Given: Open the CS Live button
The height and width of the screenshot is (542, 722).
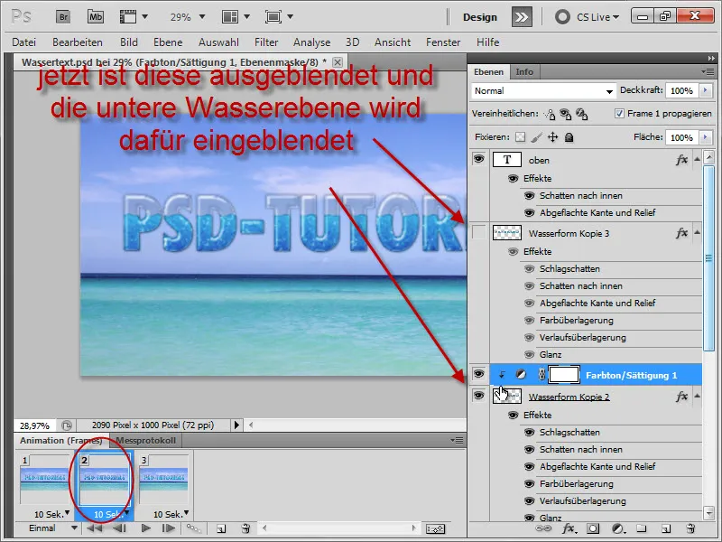Looking at the screenshot, I should point(588,17).
